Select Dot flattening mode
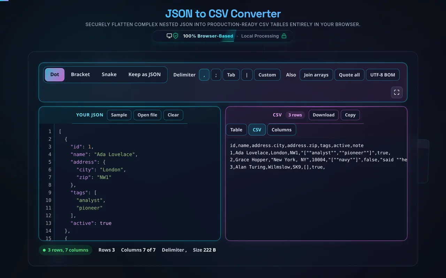This screenshot has width=446, height=278. pyautogui.click(x=55, y=74)
